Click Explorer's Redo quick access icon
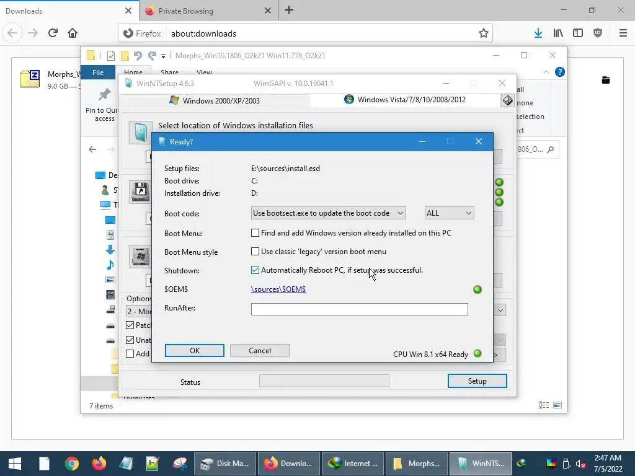 click(x=153, y=55)
